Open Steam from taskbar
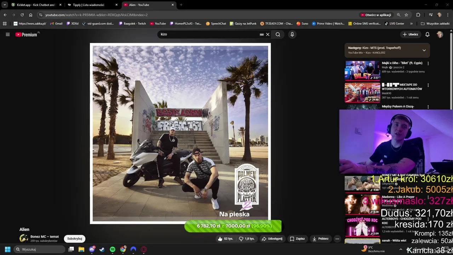Image resolution: width=453 pixels, height=255 pixels. click(102, 249)
